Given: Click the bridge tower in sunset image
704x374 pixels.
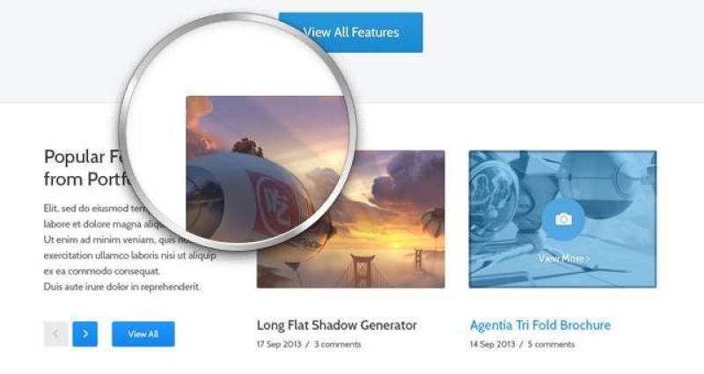Looking at the screenshot, I should pyautogui.click(x=363, y=269).
